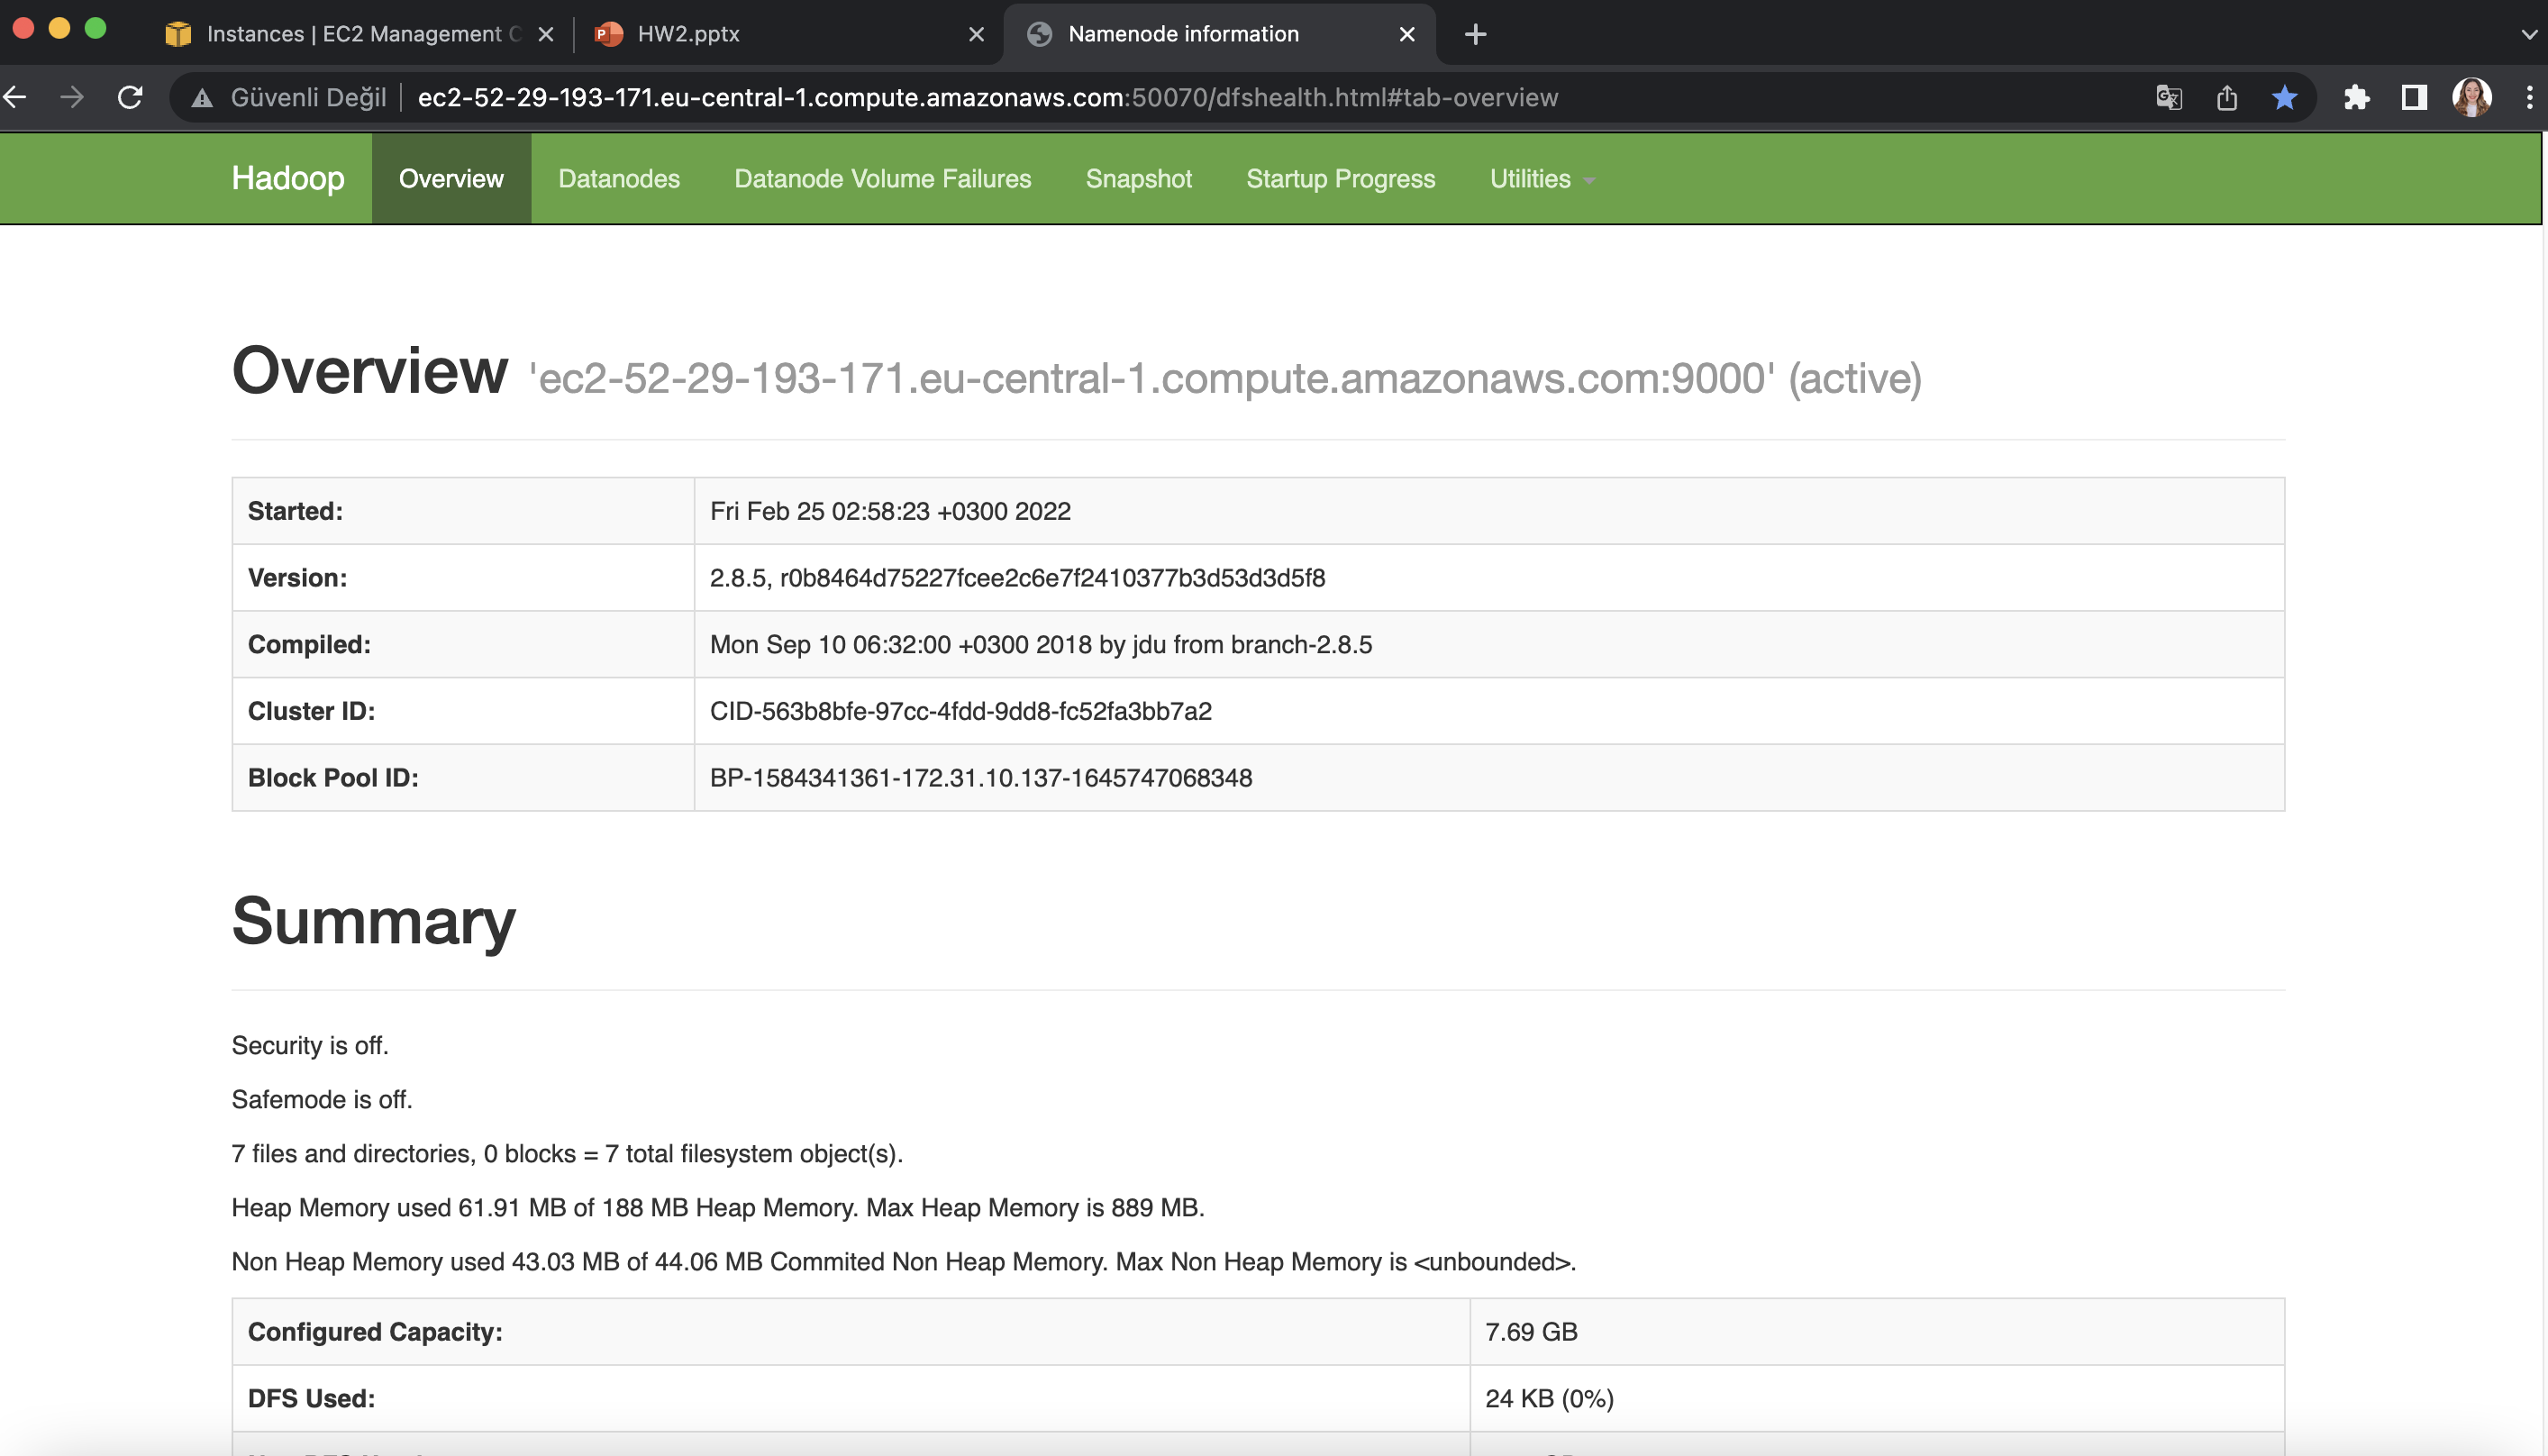
Task: Open the Snapshot page
Action: 1138,178
